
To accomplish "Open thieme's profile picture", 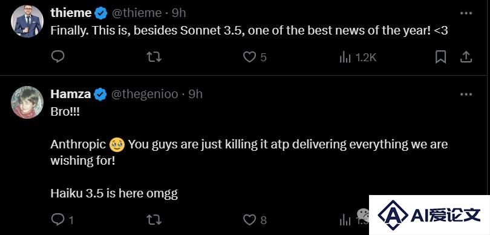I will click(x=27, y=21).
